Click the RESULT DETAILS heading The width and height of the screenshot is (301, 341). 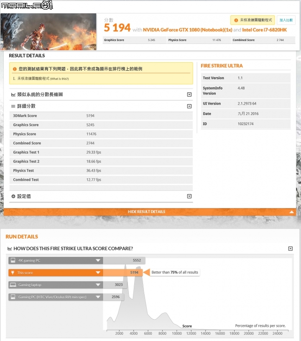(27, 56)
